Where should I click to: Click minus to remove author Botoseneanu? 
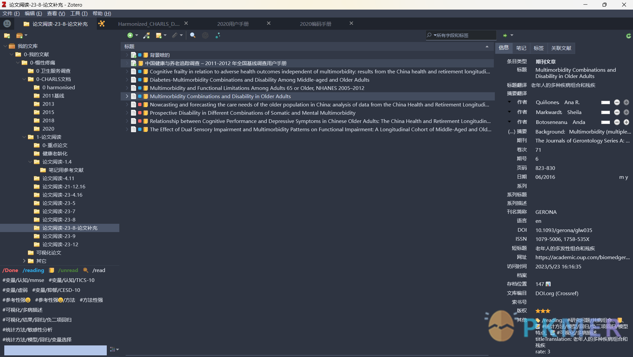click(x=617, y=122)
